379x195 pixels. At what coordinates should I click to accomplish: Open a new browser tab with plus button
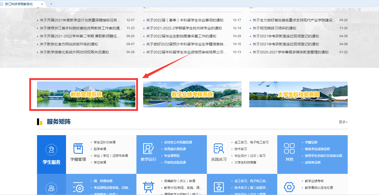coord(51,4)
